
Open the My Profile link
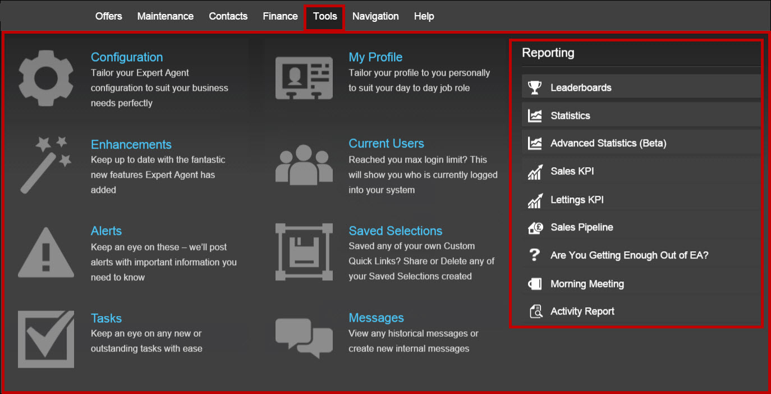[x=375, y=57]
